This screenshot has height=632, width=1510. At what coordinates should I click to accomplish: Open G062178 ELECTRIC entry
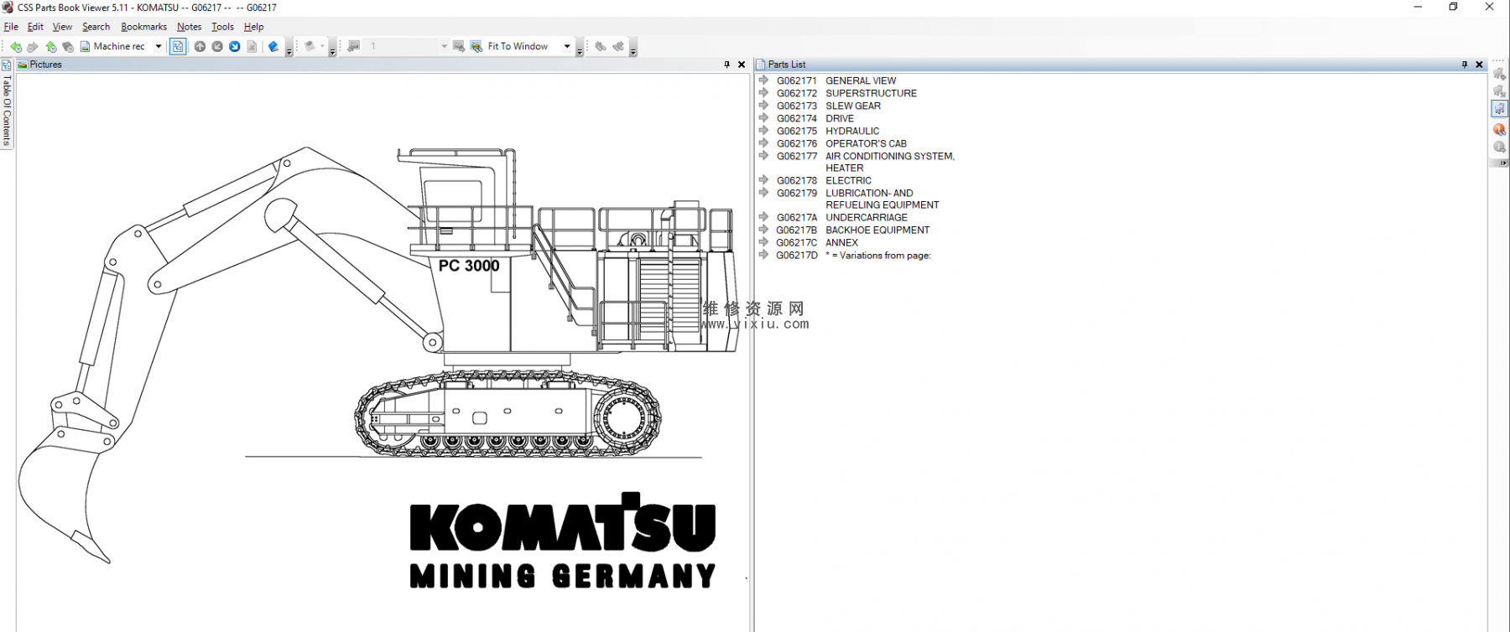[824, 180]
